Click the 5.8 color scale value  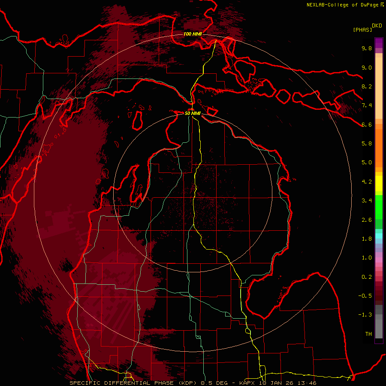coord(367,143)
